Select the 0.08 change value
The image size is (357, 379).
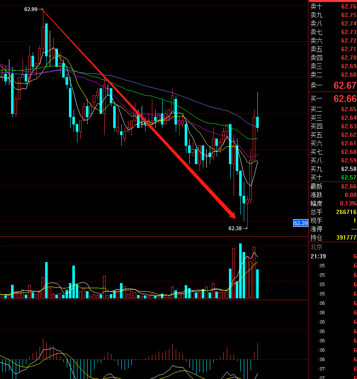[351, 195]
